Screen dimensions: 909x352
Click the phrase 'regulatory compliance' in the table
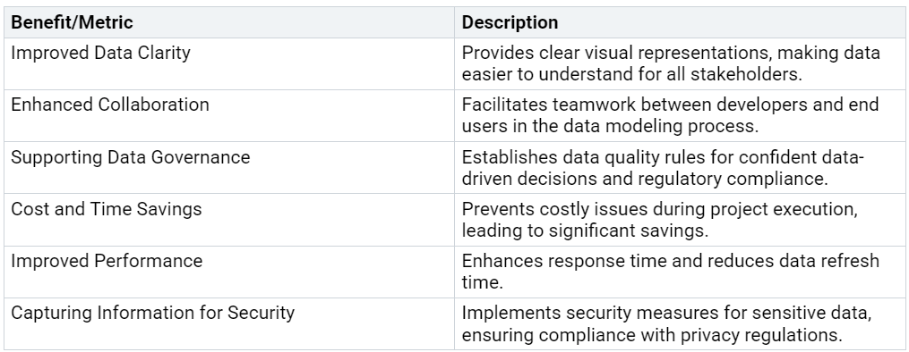pyautogui.click(x=740, y=179)
